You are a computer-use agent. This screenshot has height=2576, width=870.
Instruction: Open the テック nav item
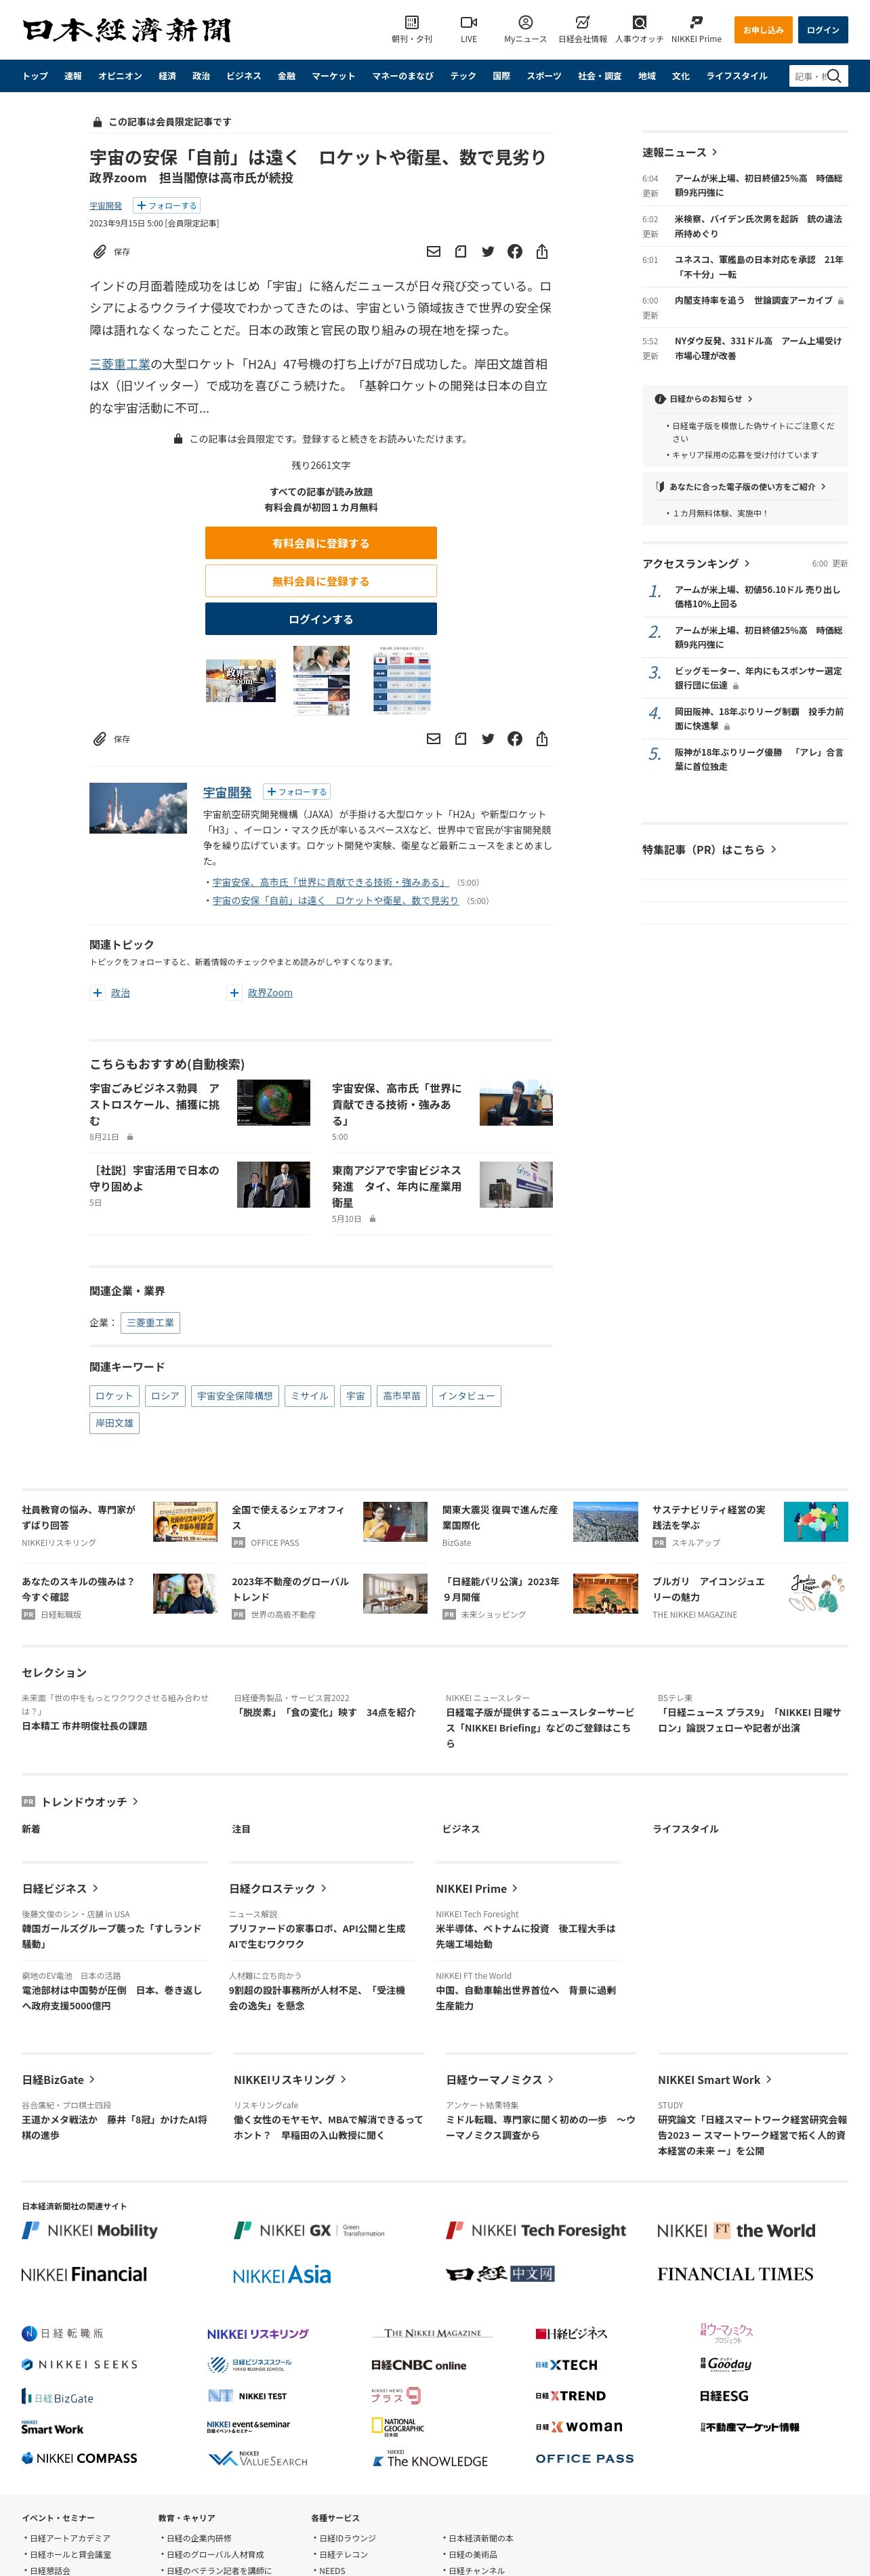(x=463, y=76)
